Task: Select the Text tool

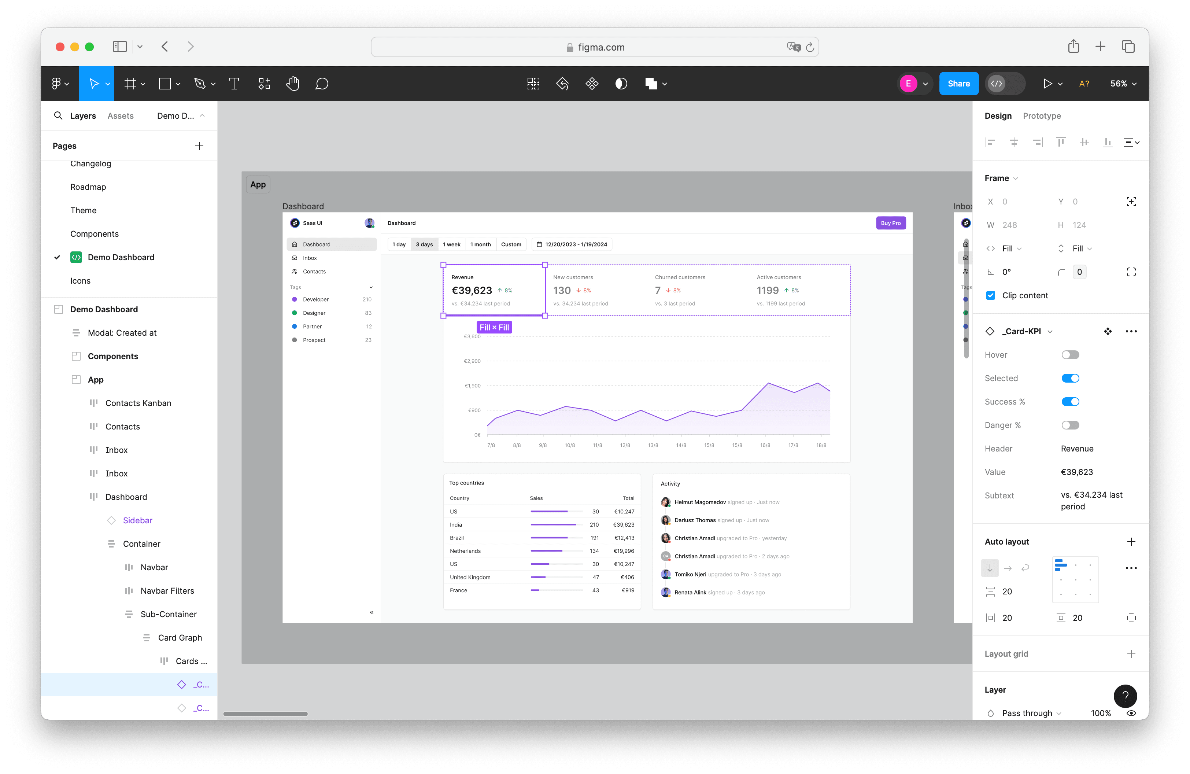Action: pyautogui.click(x=233, y=84)
